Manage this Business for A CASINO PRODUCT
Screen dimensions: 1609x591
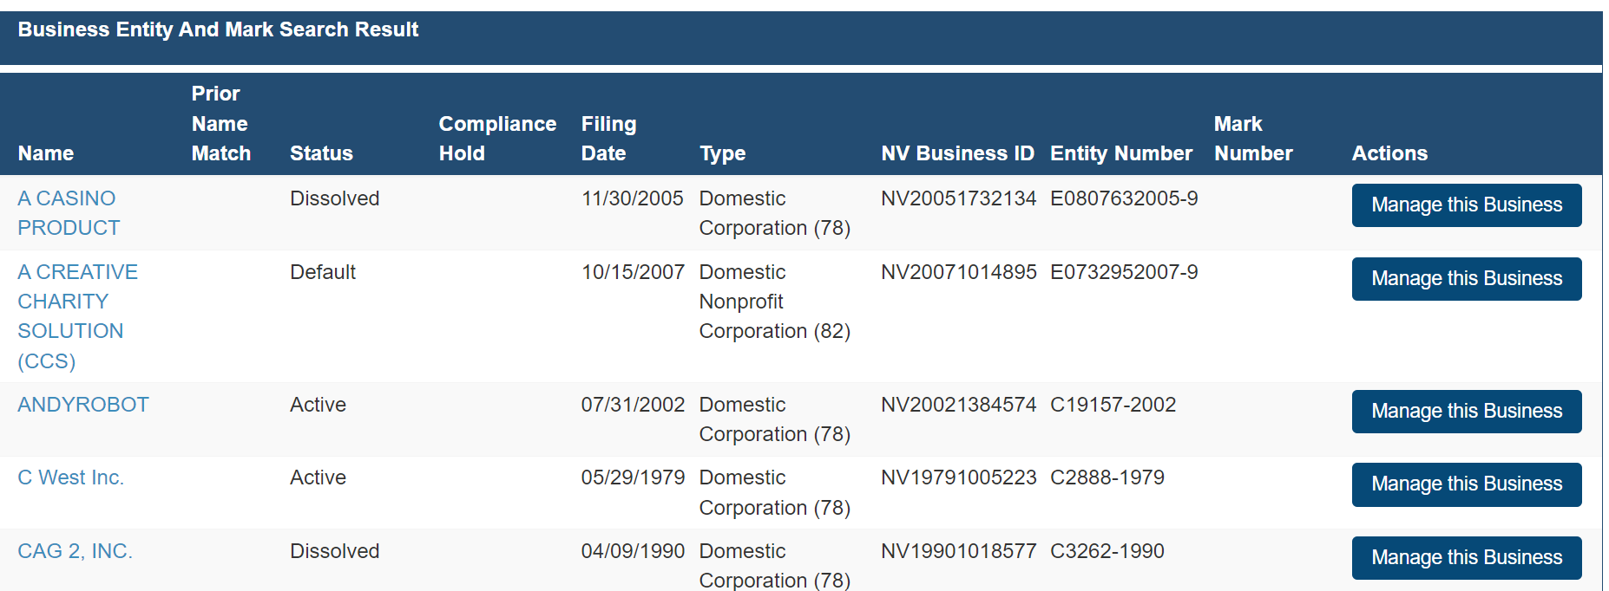coord(1466,205)
